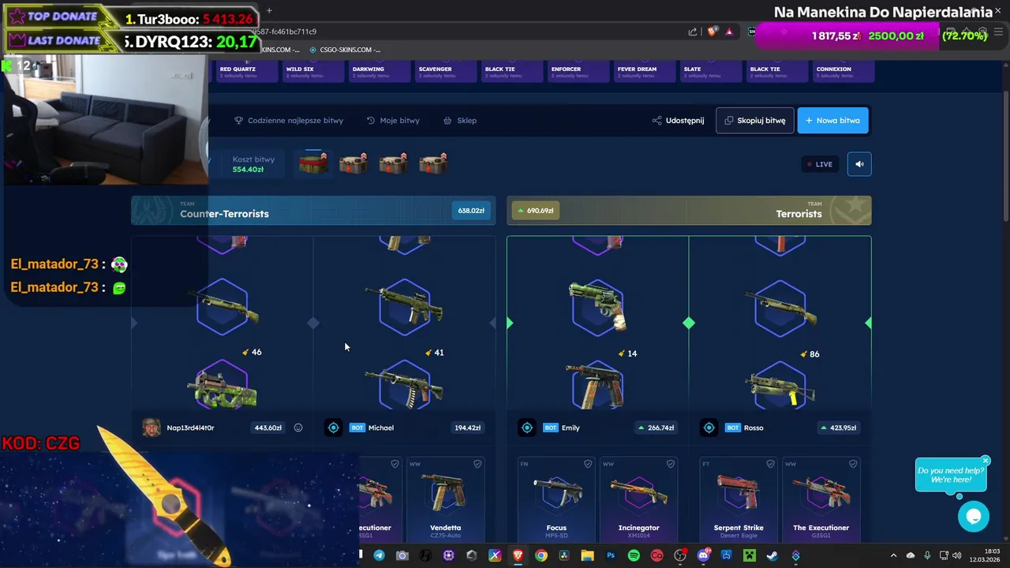Open a new browser tab with the plus button

tap(269, 10)
